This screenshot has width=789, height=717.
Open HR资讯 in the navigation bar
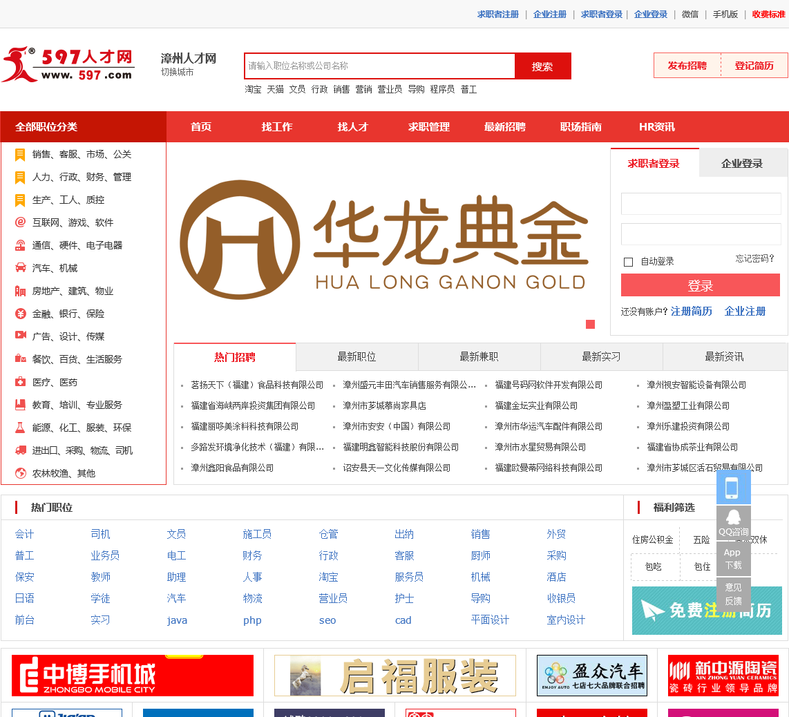(x=656, y=127)
